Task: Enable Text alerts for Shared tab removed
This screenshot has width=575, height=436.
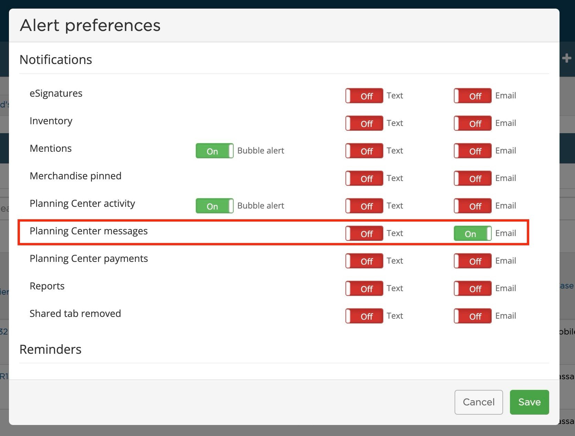Action: point(364,316)
